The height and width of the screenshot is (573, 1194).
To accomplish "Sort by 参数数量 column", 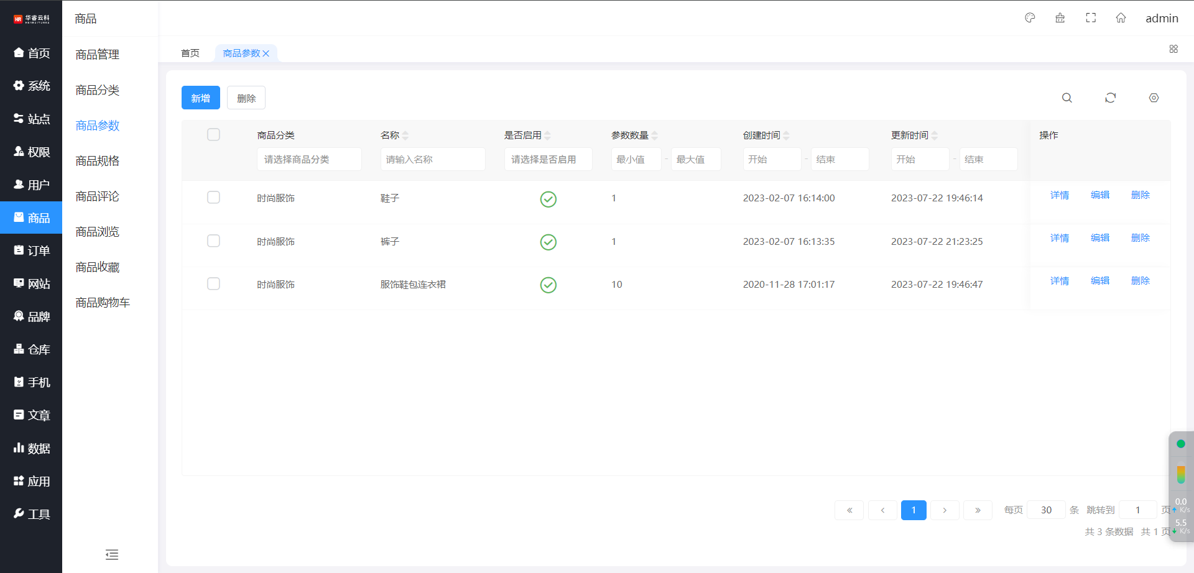I will point(655,135).
